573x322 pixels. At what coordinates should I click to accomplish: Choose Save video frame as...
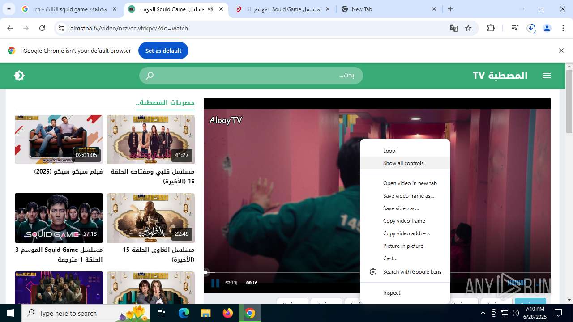tap(405, 196)
